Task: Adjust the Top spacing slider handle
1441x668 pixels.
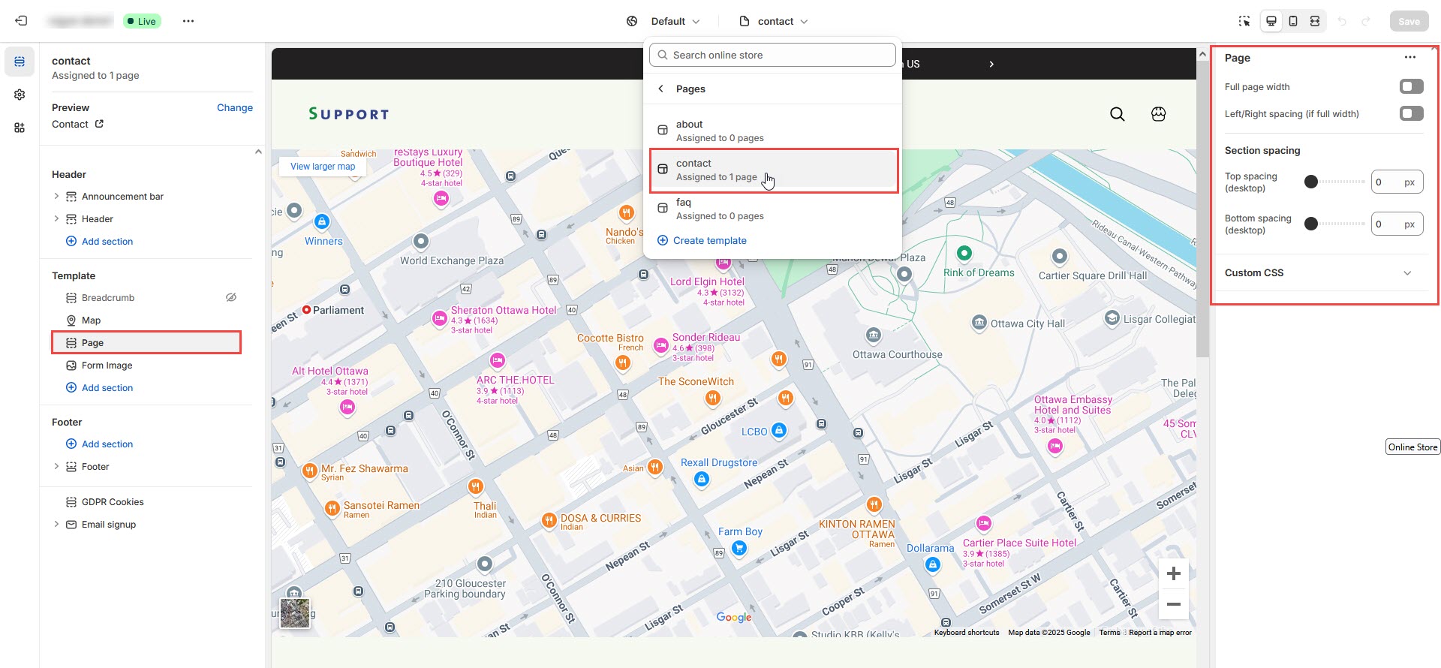Action: point(1311,182)
